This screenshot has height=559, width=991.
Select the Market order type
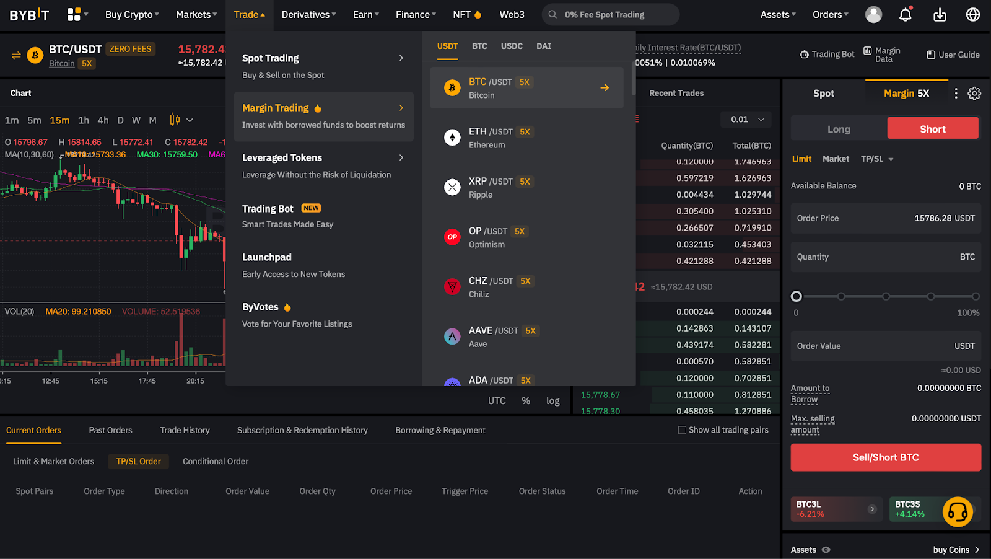click(836, 159)
